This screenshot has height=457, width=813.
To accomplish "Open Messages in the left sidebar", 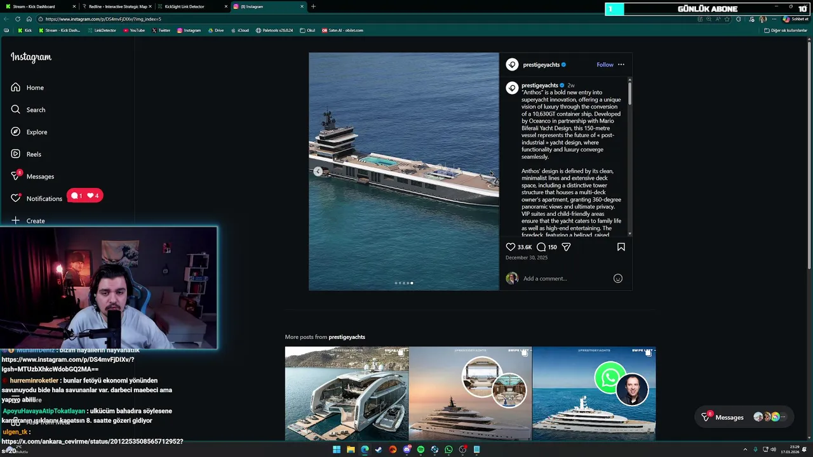I will coord(32,176).
